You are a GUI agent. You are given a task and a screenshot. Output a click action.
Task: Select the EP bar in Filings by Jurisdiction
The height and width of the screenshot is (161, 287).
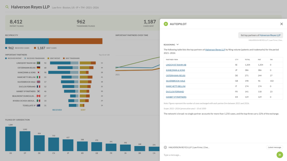point(25,141)
